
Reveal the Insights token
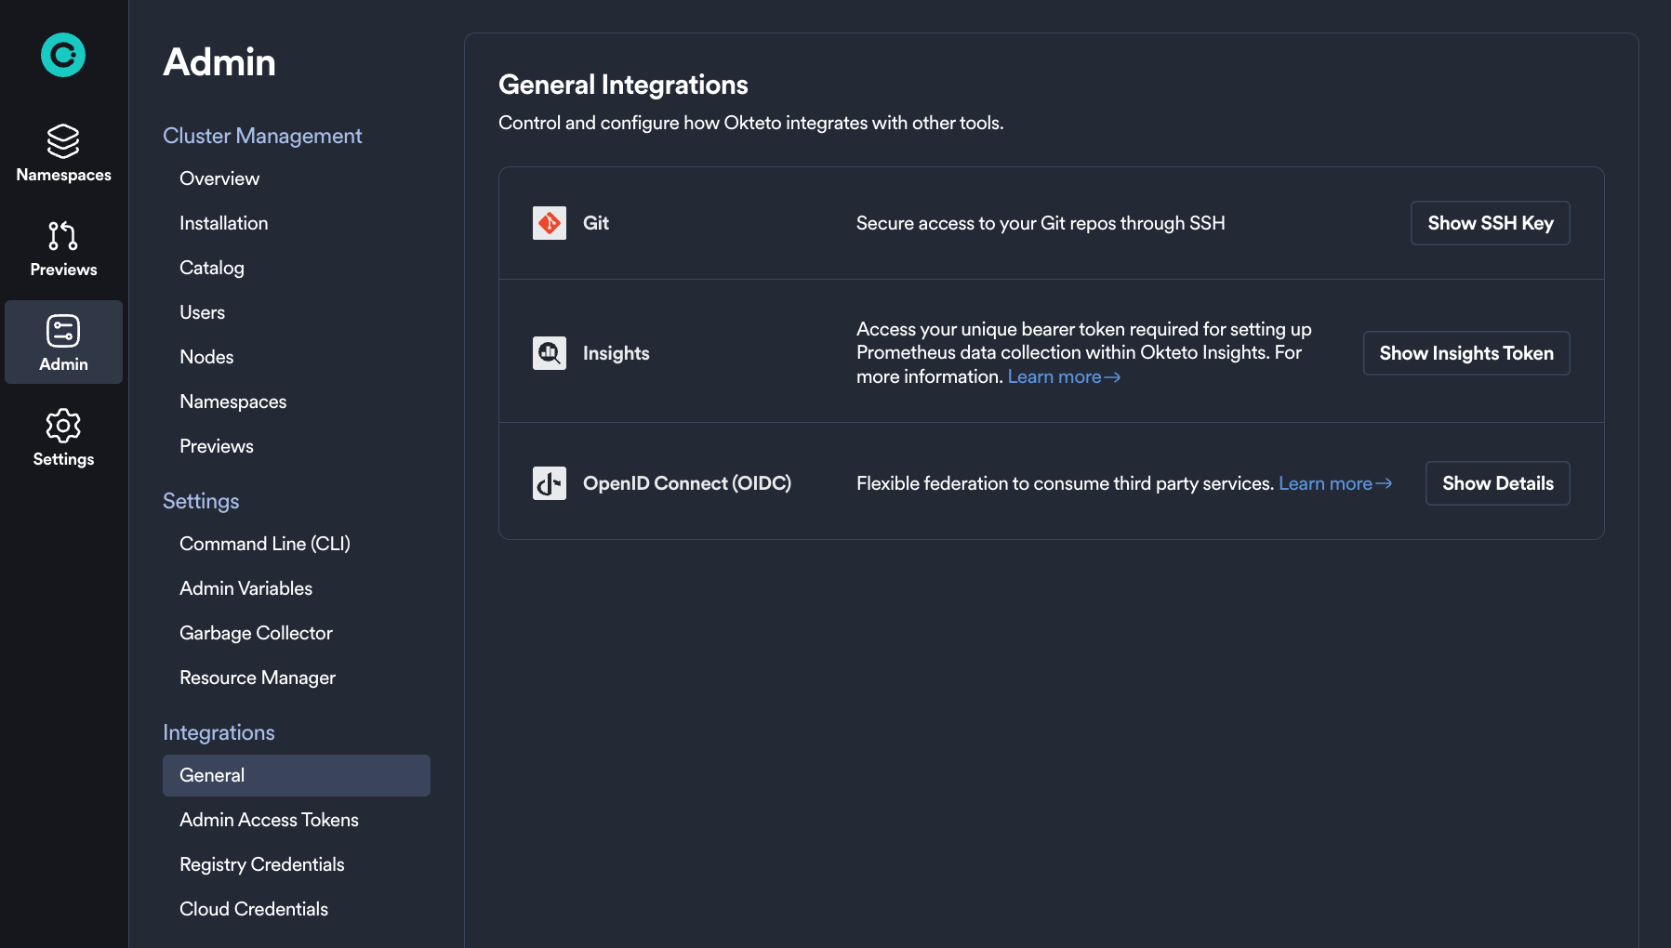click(1465, 353)
